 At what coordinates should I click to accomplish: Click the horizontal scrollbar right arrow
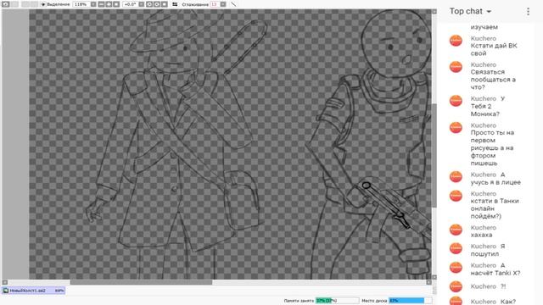pos(428,282)
